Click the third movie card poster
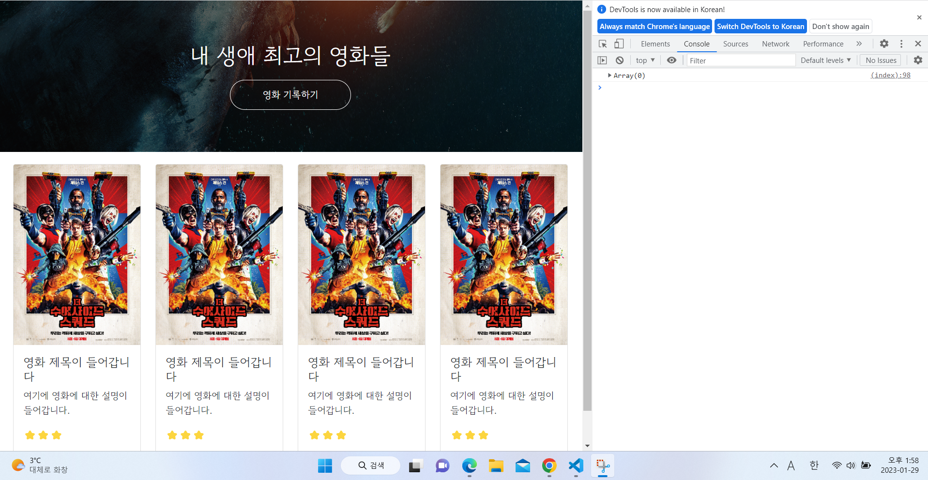This screenshot has height=480, width=928. [362, 255]
